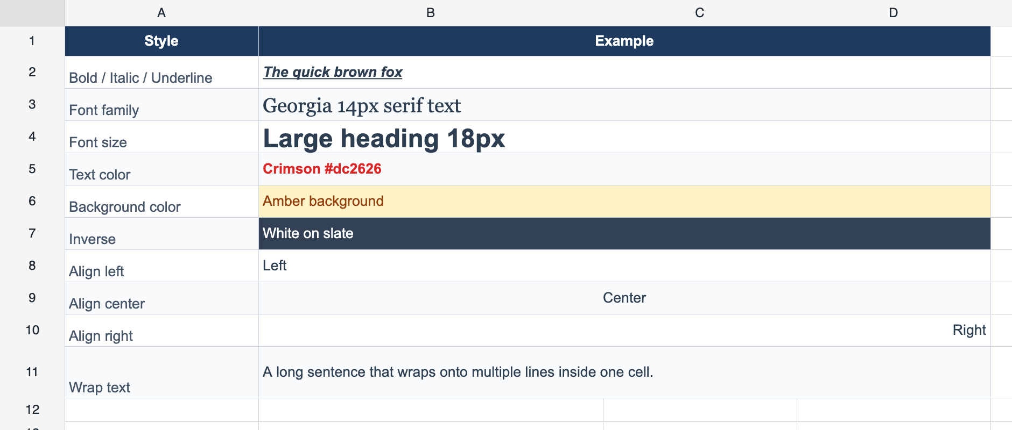Select the 'Wrap text' cell
1012x430 pixels.
click(161, 372)
